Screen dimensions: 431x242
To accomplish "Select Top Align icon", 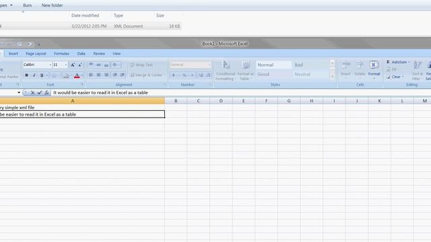I will pos(91,65).
